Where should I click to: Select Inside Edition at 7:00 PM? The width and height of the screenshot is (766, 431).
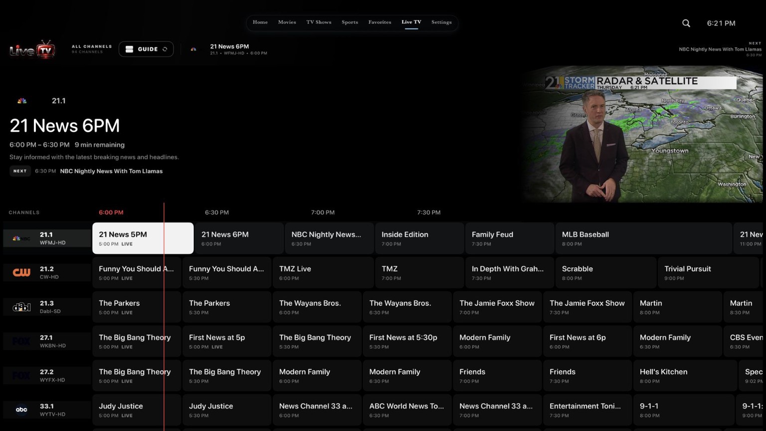419,238
